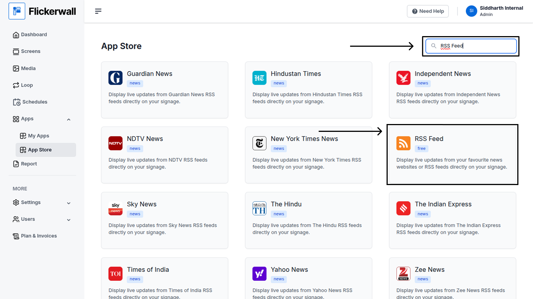Open the SI user avatar
Screen dimensions: 533x299
click(x=471, y=11)
